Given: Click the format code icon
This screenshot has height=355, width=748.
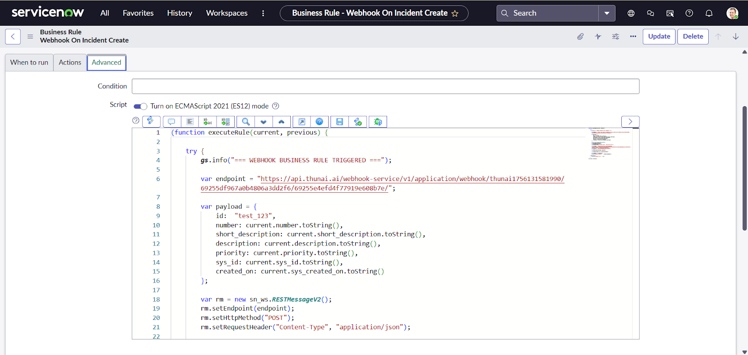Looking at the screenshot, I should (190, 122).
